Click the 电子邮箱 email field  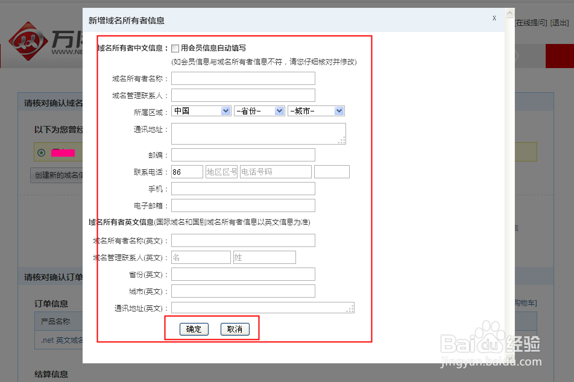[x=243, y=205]
